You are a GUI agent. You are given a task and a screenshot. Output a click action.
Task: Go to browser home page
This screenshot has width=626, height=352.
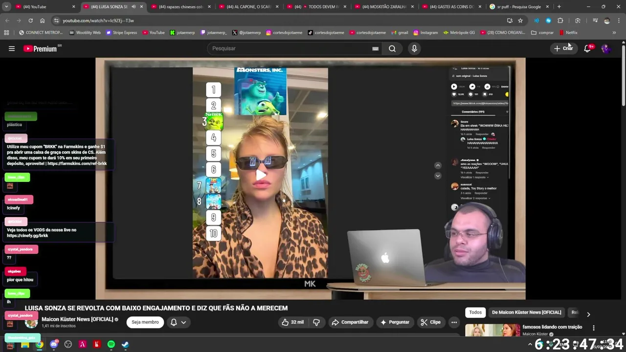click(43, 21)
